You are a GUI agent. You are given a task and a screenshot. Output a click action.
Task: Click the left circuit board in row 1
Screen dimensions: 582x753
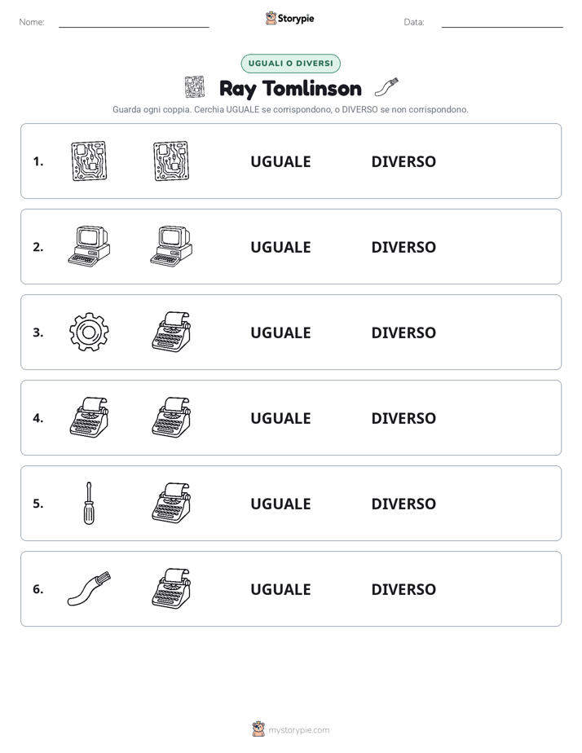(89, 161)
